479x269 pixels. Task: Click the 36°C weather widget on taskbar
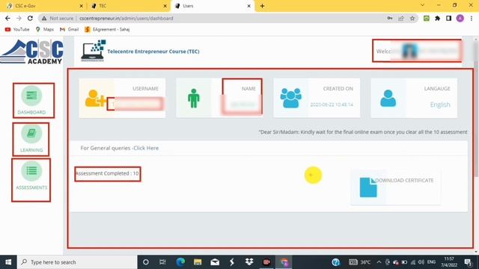359,262
